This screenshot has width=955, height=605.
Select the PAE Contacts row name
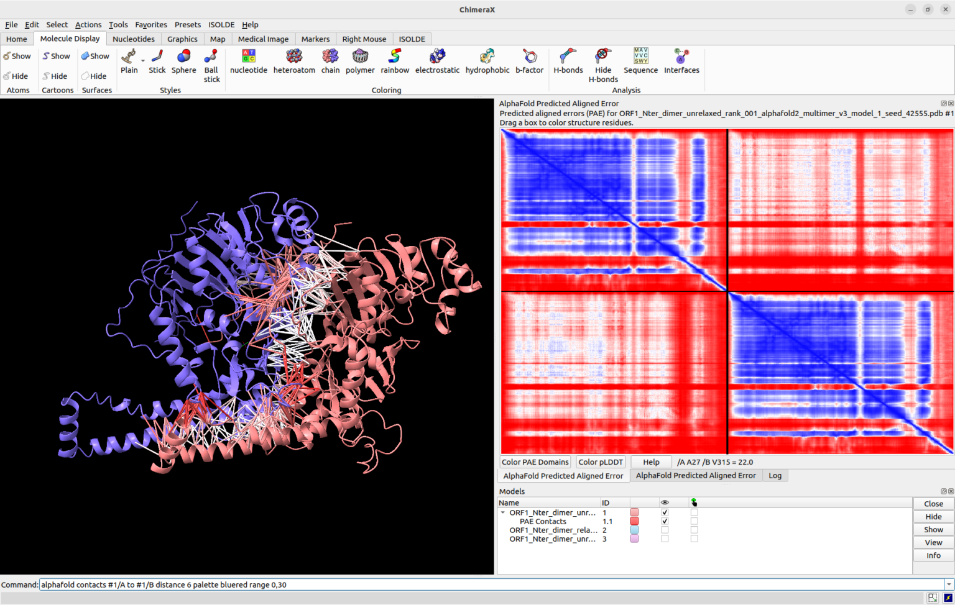[x=543, y=521]
